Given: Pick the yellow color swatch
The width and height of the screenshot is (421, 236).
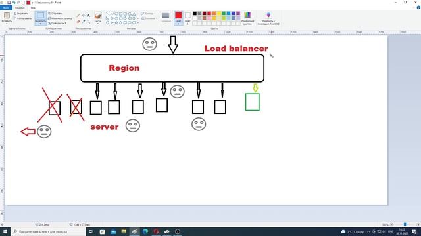Looking at the screenshot, I should point(219,13).
